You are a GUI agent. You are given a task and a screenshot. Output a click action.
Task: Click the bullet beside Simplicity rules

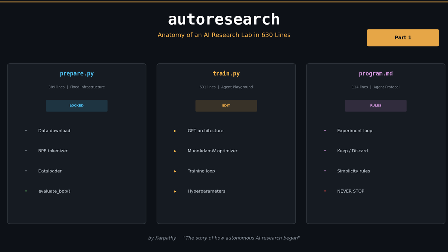pos(324,171)
